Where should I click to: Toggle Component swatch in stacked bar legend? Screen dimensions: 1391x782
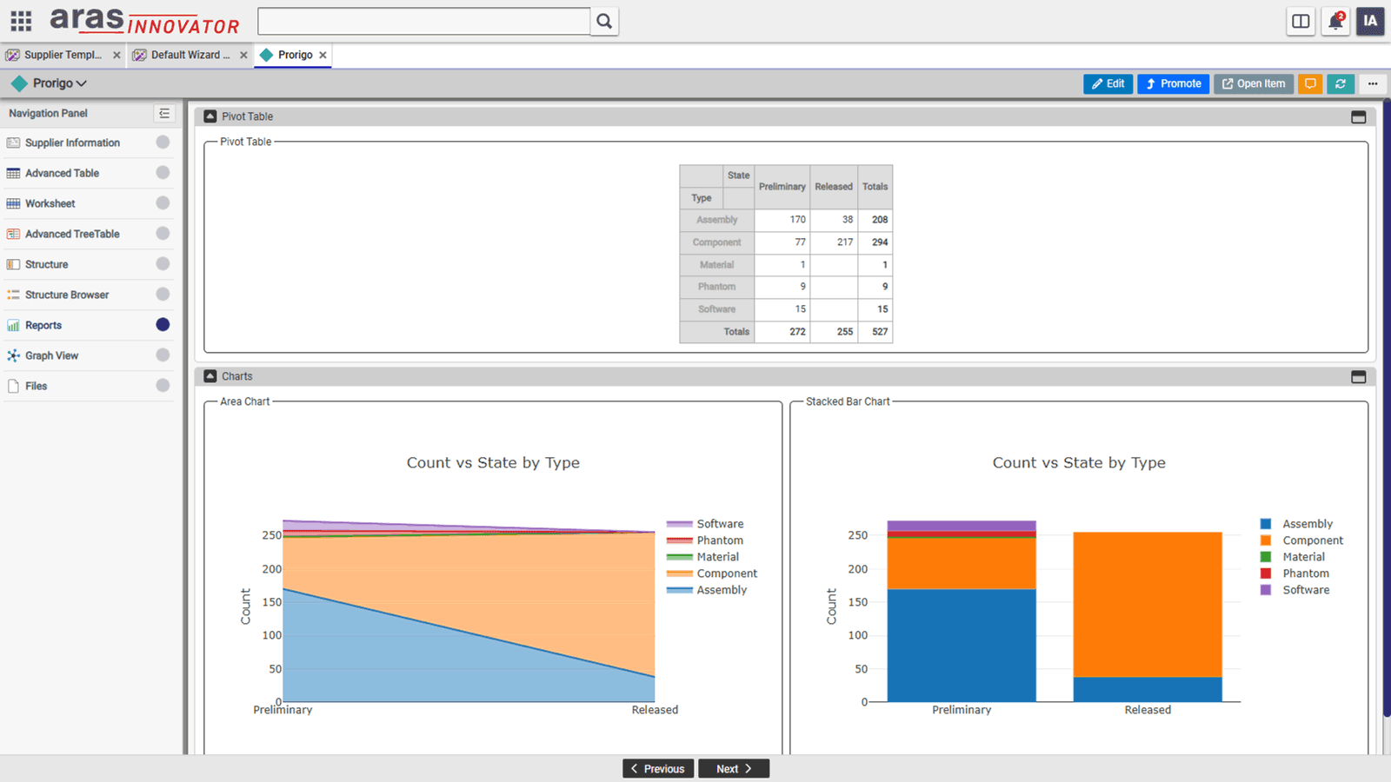[1266, 540]
